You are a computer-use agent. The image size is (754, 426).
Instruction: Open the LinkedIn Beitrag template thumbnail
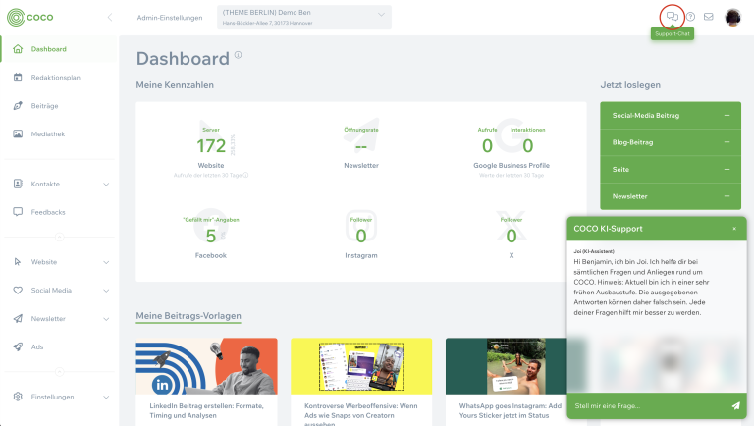tap(206, 365)
